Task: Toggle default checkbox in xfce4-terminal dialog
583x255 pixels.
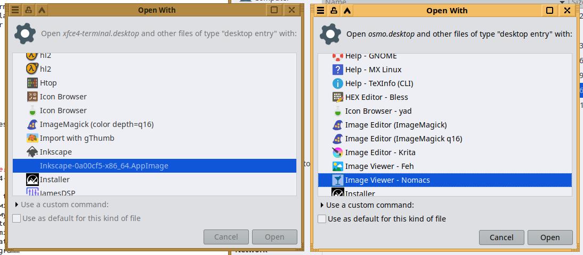Action: (16, 218)
